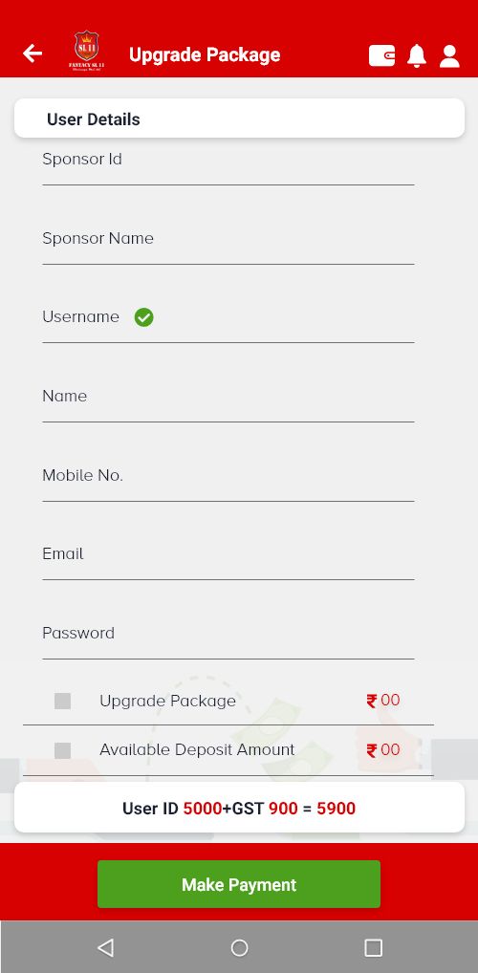Focus the Sponsor Name field
The image size is (478, 973).
228,243
